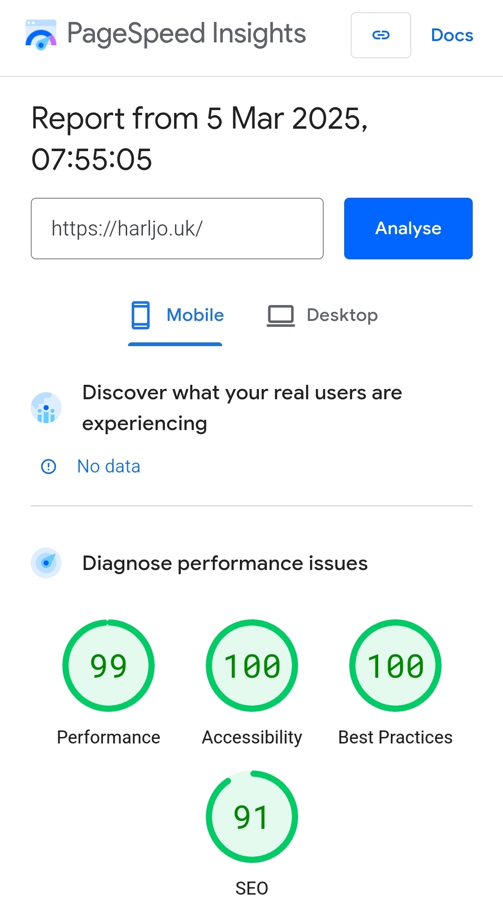Click the SEO label under gauge
Viewport: 503px width, 917px height.
(252, 889)
